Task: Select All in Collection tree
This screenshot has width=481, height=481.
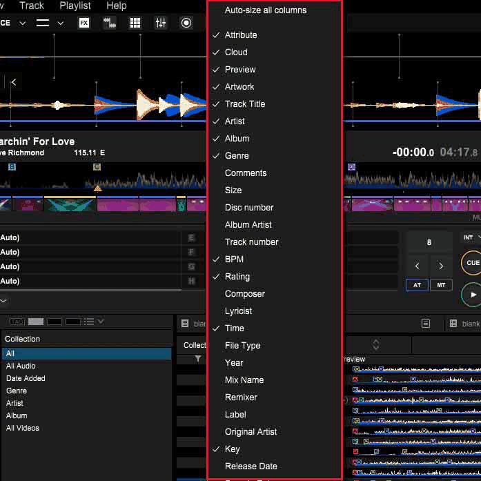Action: tap(86, 353)
